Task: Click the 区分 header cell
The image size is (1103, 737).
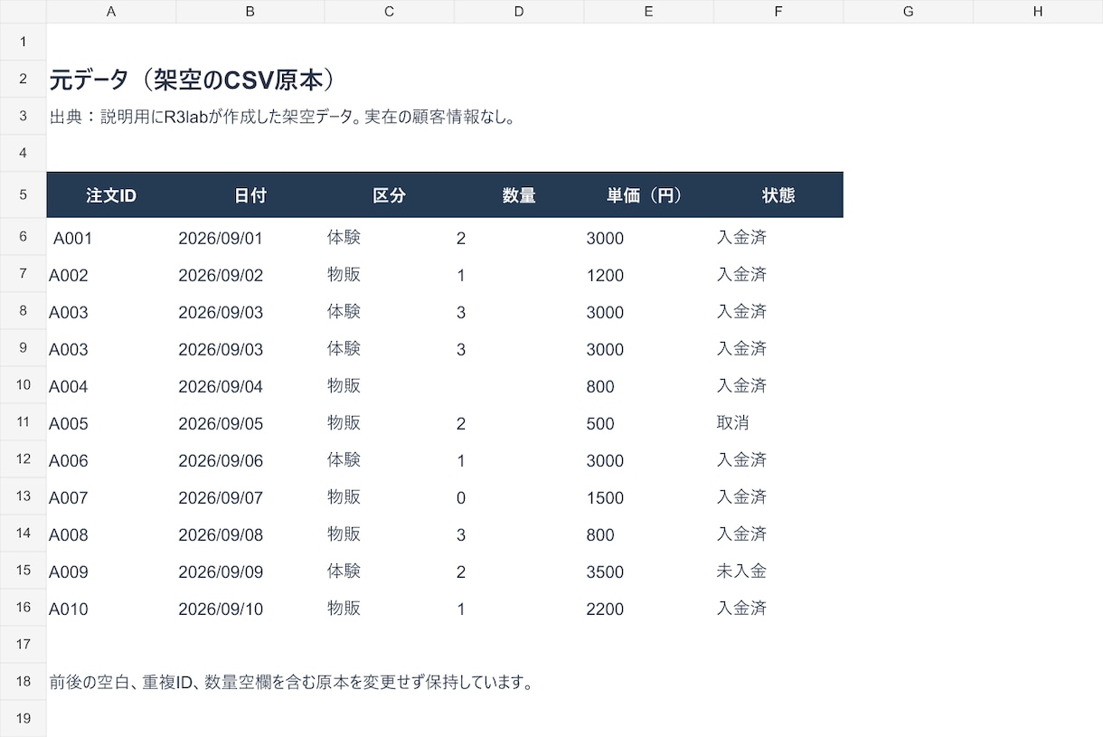Action: [390, 194]
